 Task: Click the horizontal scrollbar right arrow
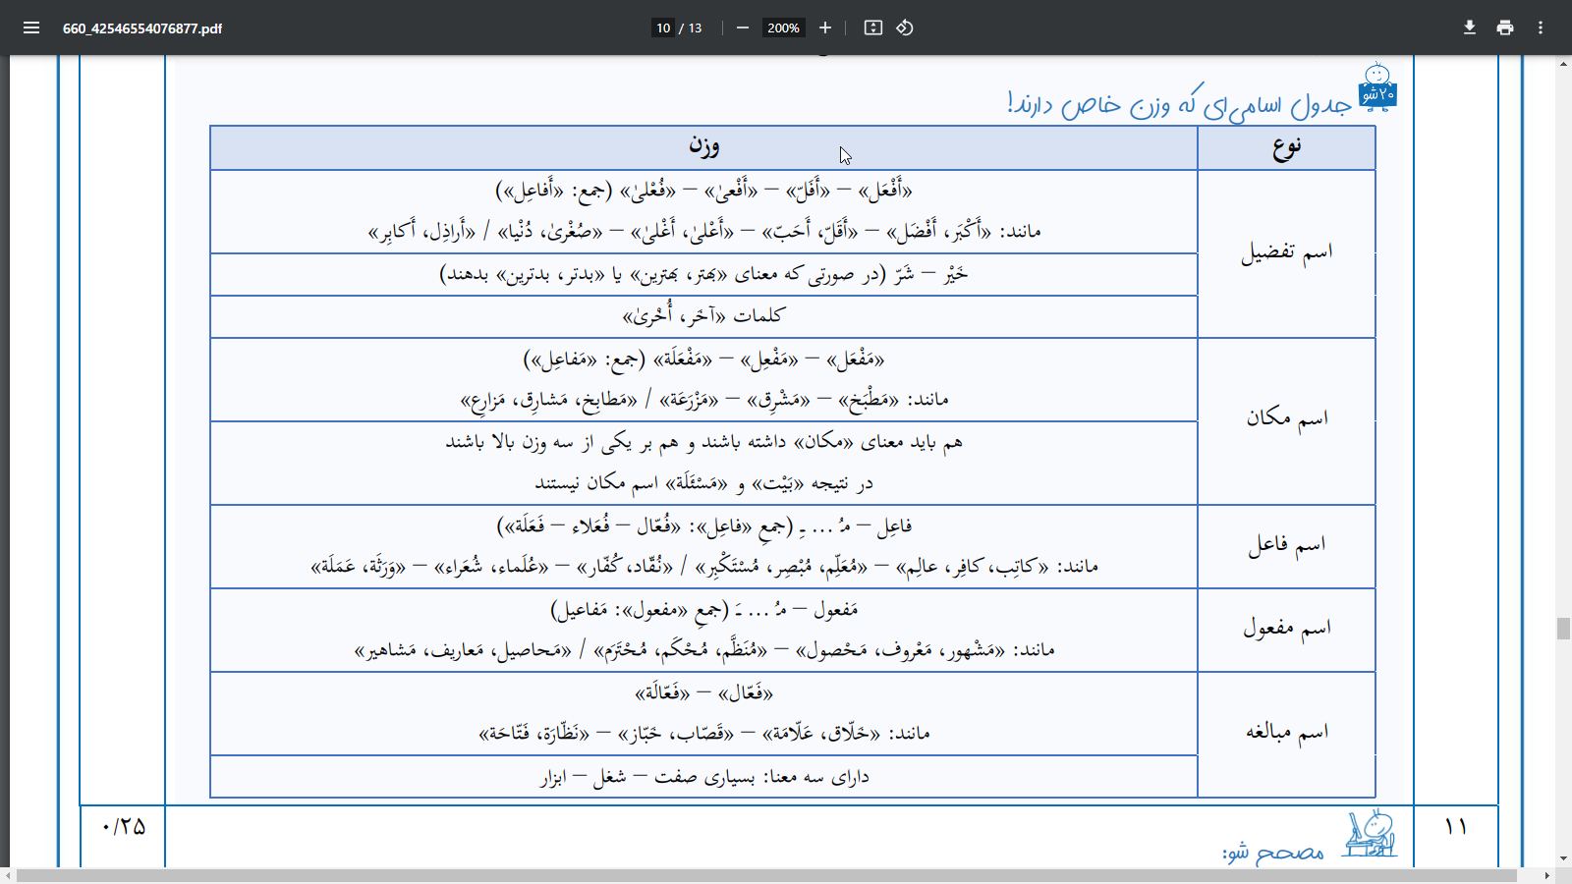click(x=1547, y=875)
